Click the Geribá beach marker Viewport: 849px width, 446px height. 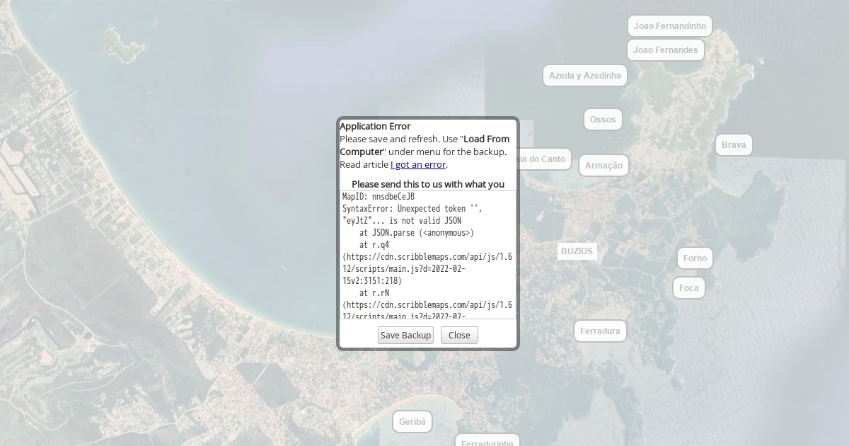pyautogui.click(x=412, y=422)
